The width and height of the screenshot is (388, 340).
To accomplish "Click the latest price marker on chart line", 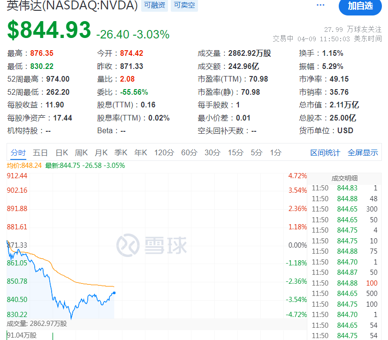I will (x=114, y=293).
